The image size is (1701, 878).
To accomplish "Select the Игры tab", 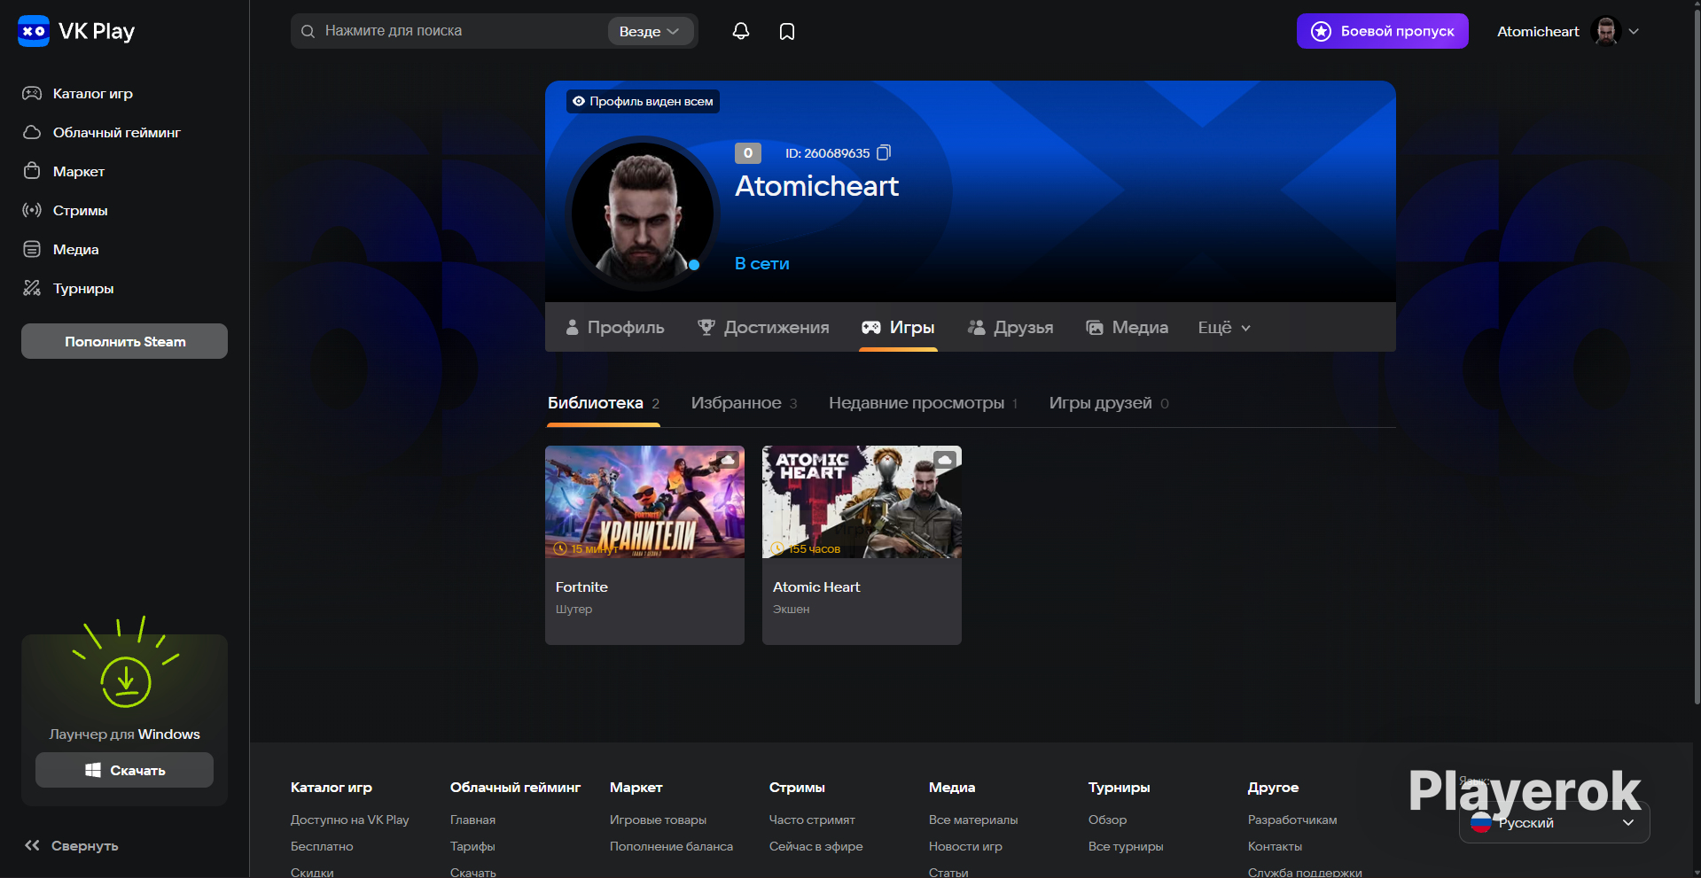I will (x=898, y=328).
